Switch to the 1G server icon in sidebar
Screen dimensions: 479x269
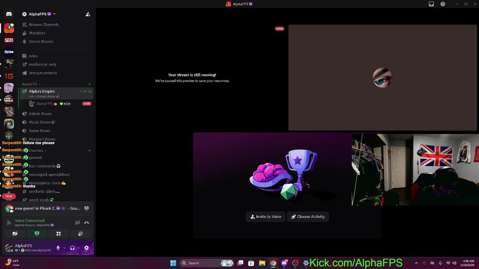coord(9,76)
